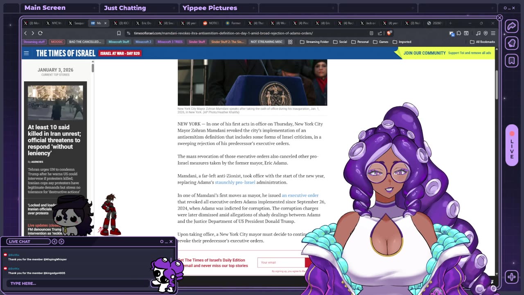Click the previous arrow in Live Chat header
This screenshot has width=524, height=295.
point(54,242)
